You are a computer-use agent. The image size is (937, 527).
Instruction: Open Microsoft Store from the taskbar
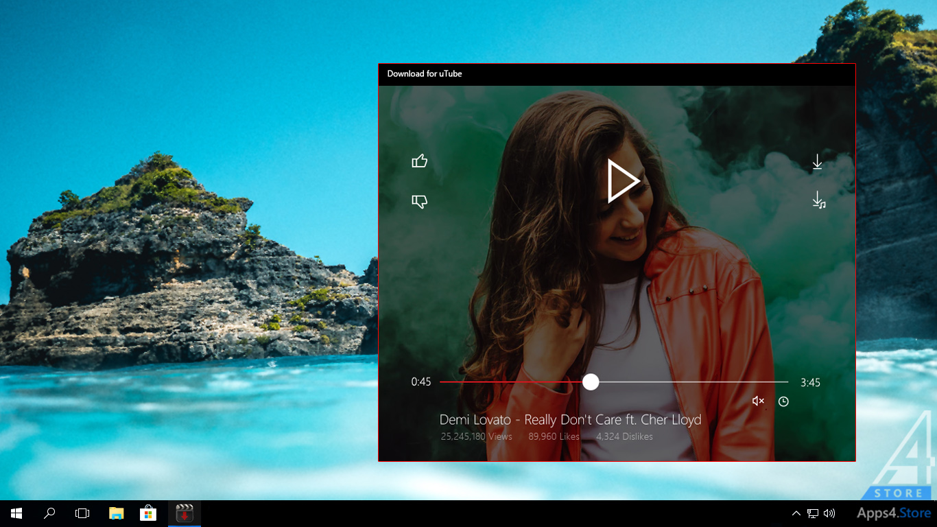point(148,513)
